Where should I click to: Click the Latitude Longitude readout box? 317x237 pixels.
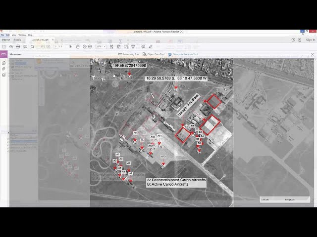(x=284, y=199)
